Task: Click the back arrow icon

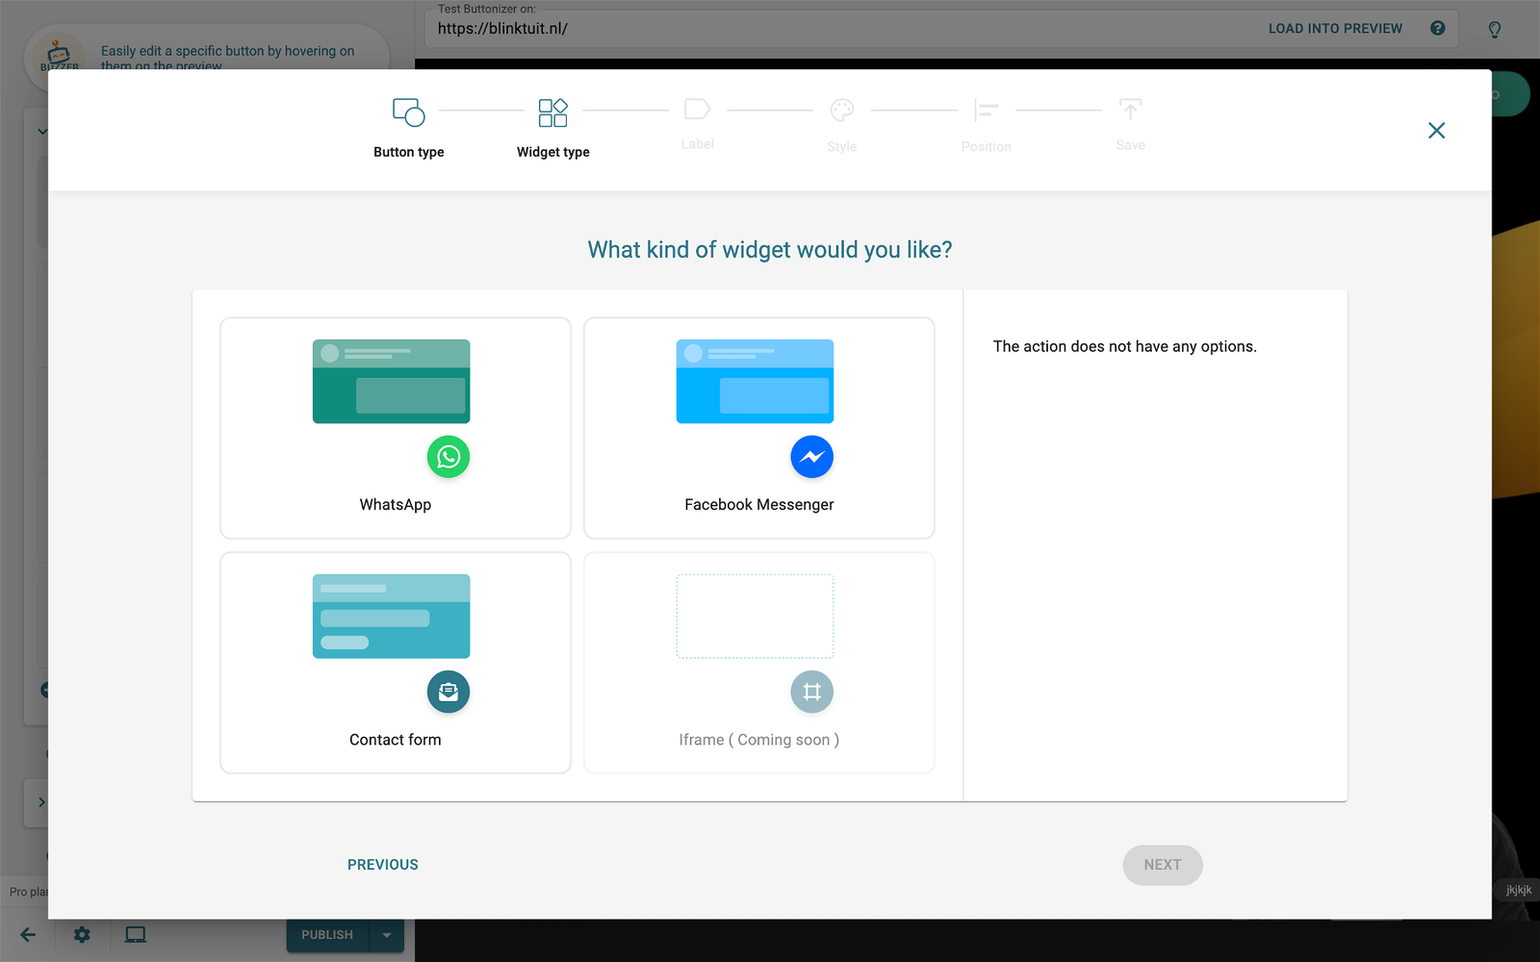Action: pos(28,935)
